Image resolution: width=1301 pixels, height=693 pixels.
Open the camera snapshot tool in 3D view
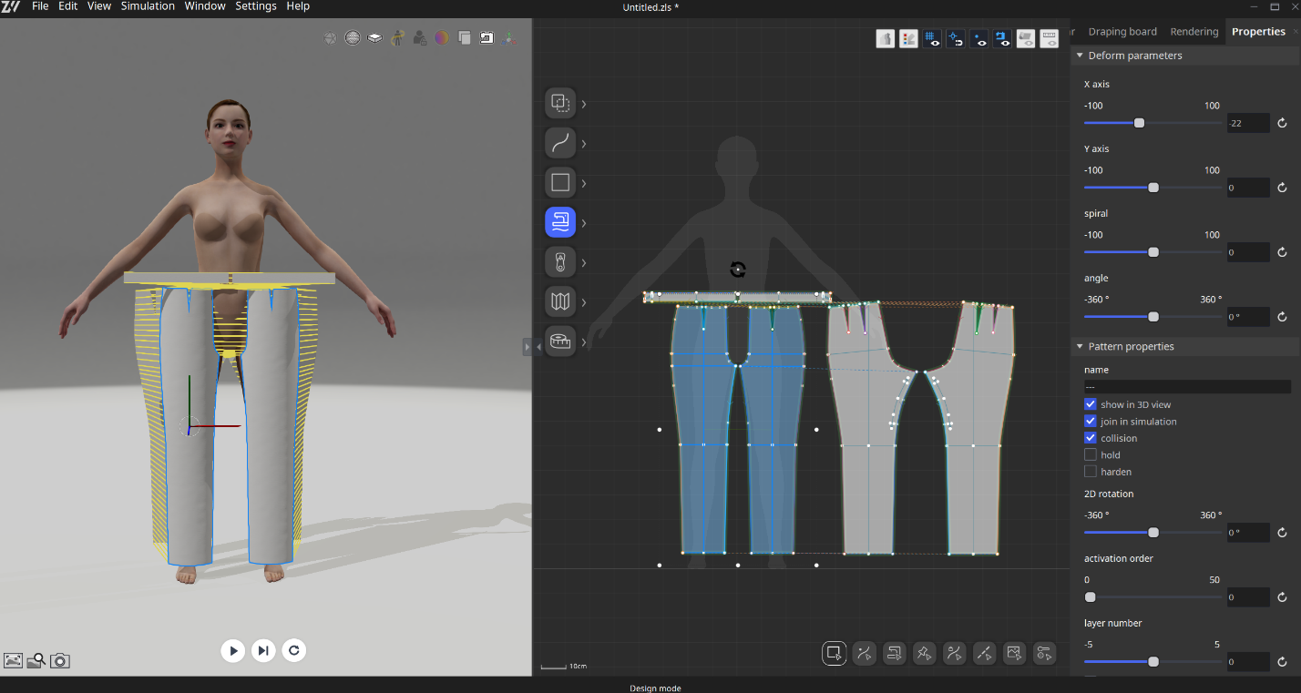[60, 661]
